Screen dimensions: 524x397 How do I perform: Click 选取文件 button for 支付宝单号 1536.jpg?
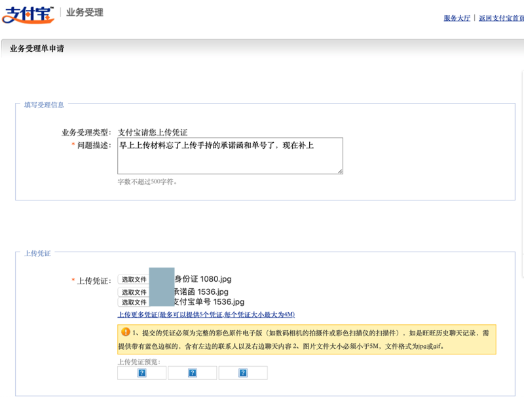pos(134,302)
